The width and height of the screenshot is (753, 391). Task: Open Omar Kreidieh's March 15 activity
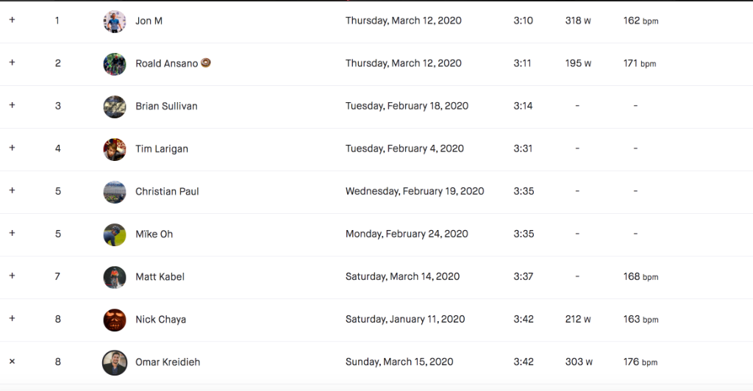click(x=399, y=362)
